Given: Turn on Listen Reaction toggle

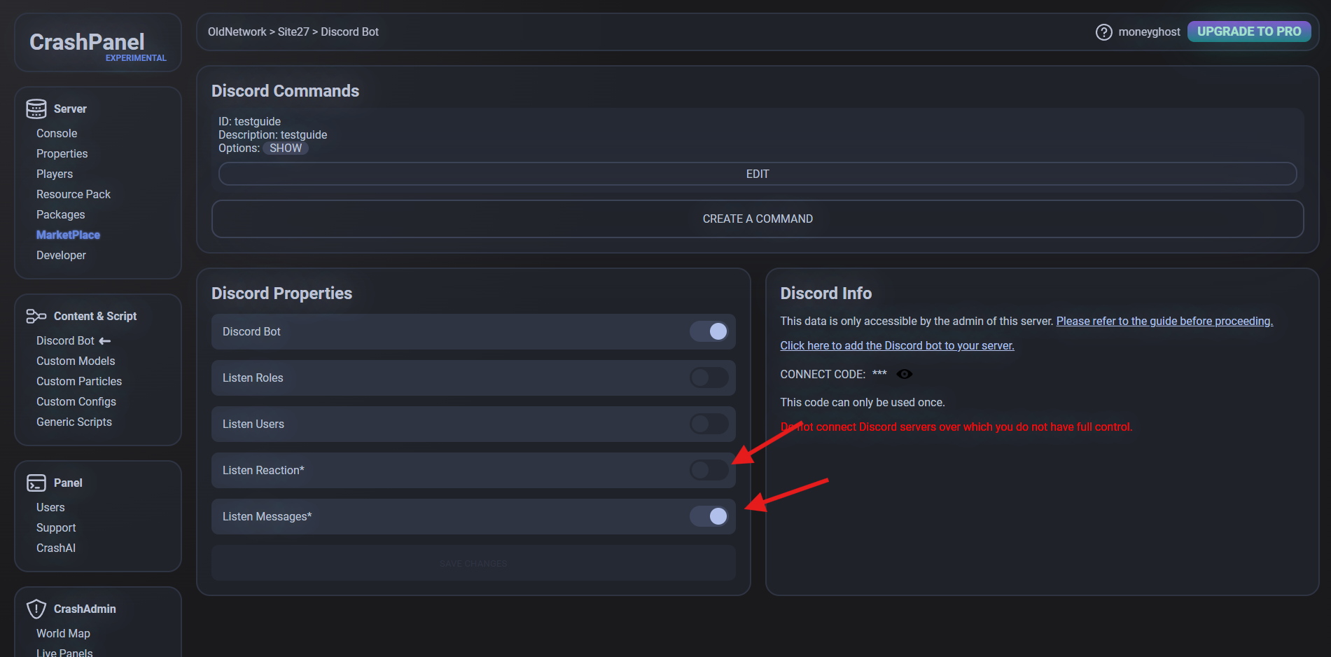Looking at the screenshot, I should [709, 470].
